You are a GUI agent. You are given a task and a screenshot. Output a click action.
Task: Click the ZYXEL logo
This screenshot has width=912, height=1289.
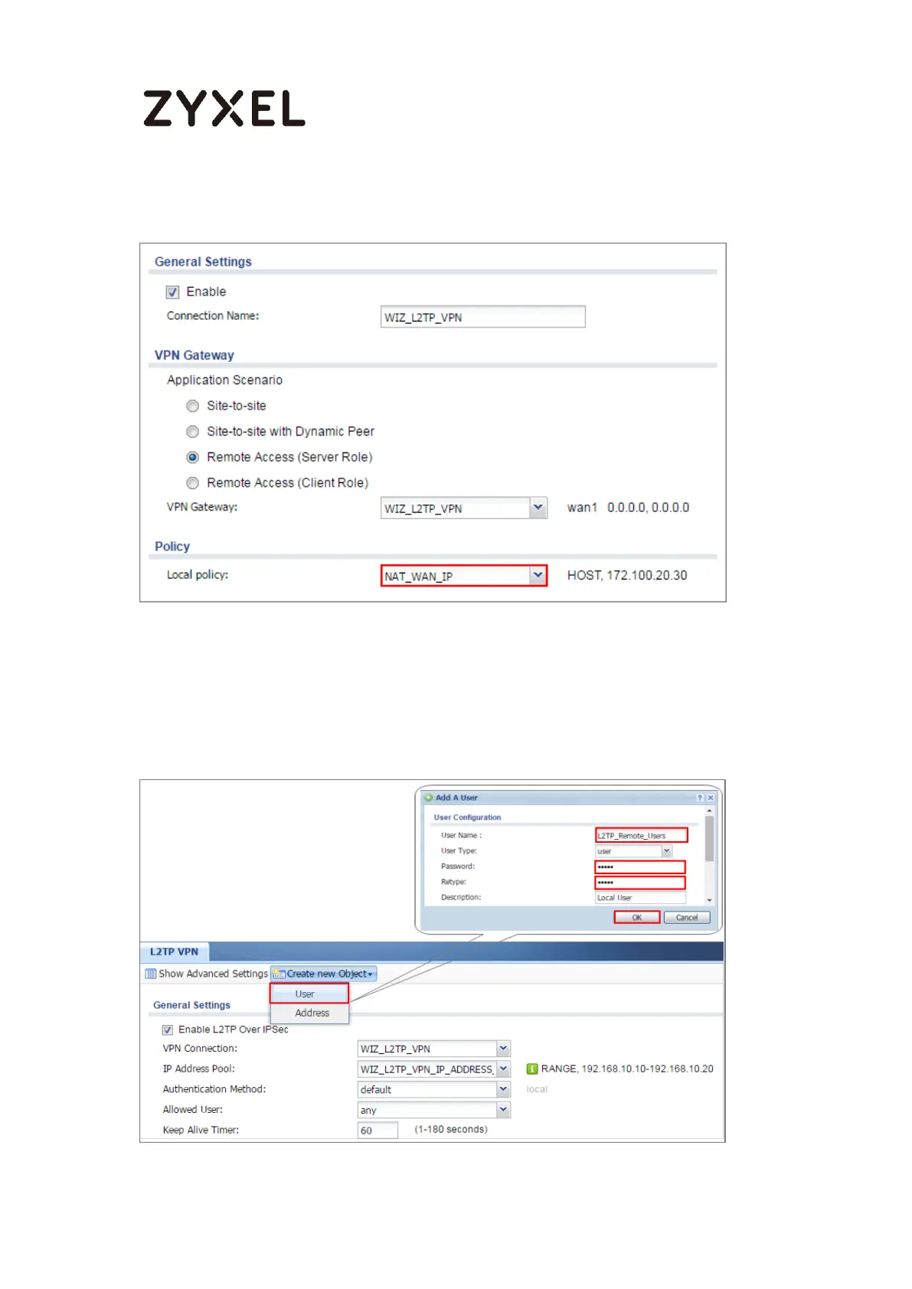coord(224,108)
